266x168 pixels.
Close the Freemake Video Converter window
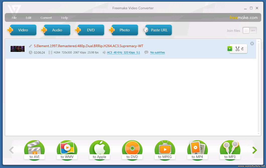257,8
